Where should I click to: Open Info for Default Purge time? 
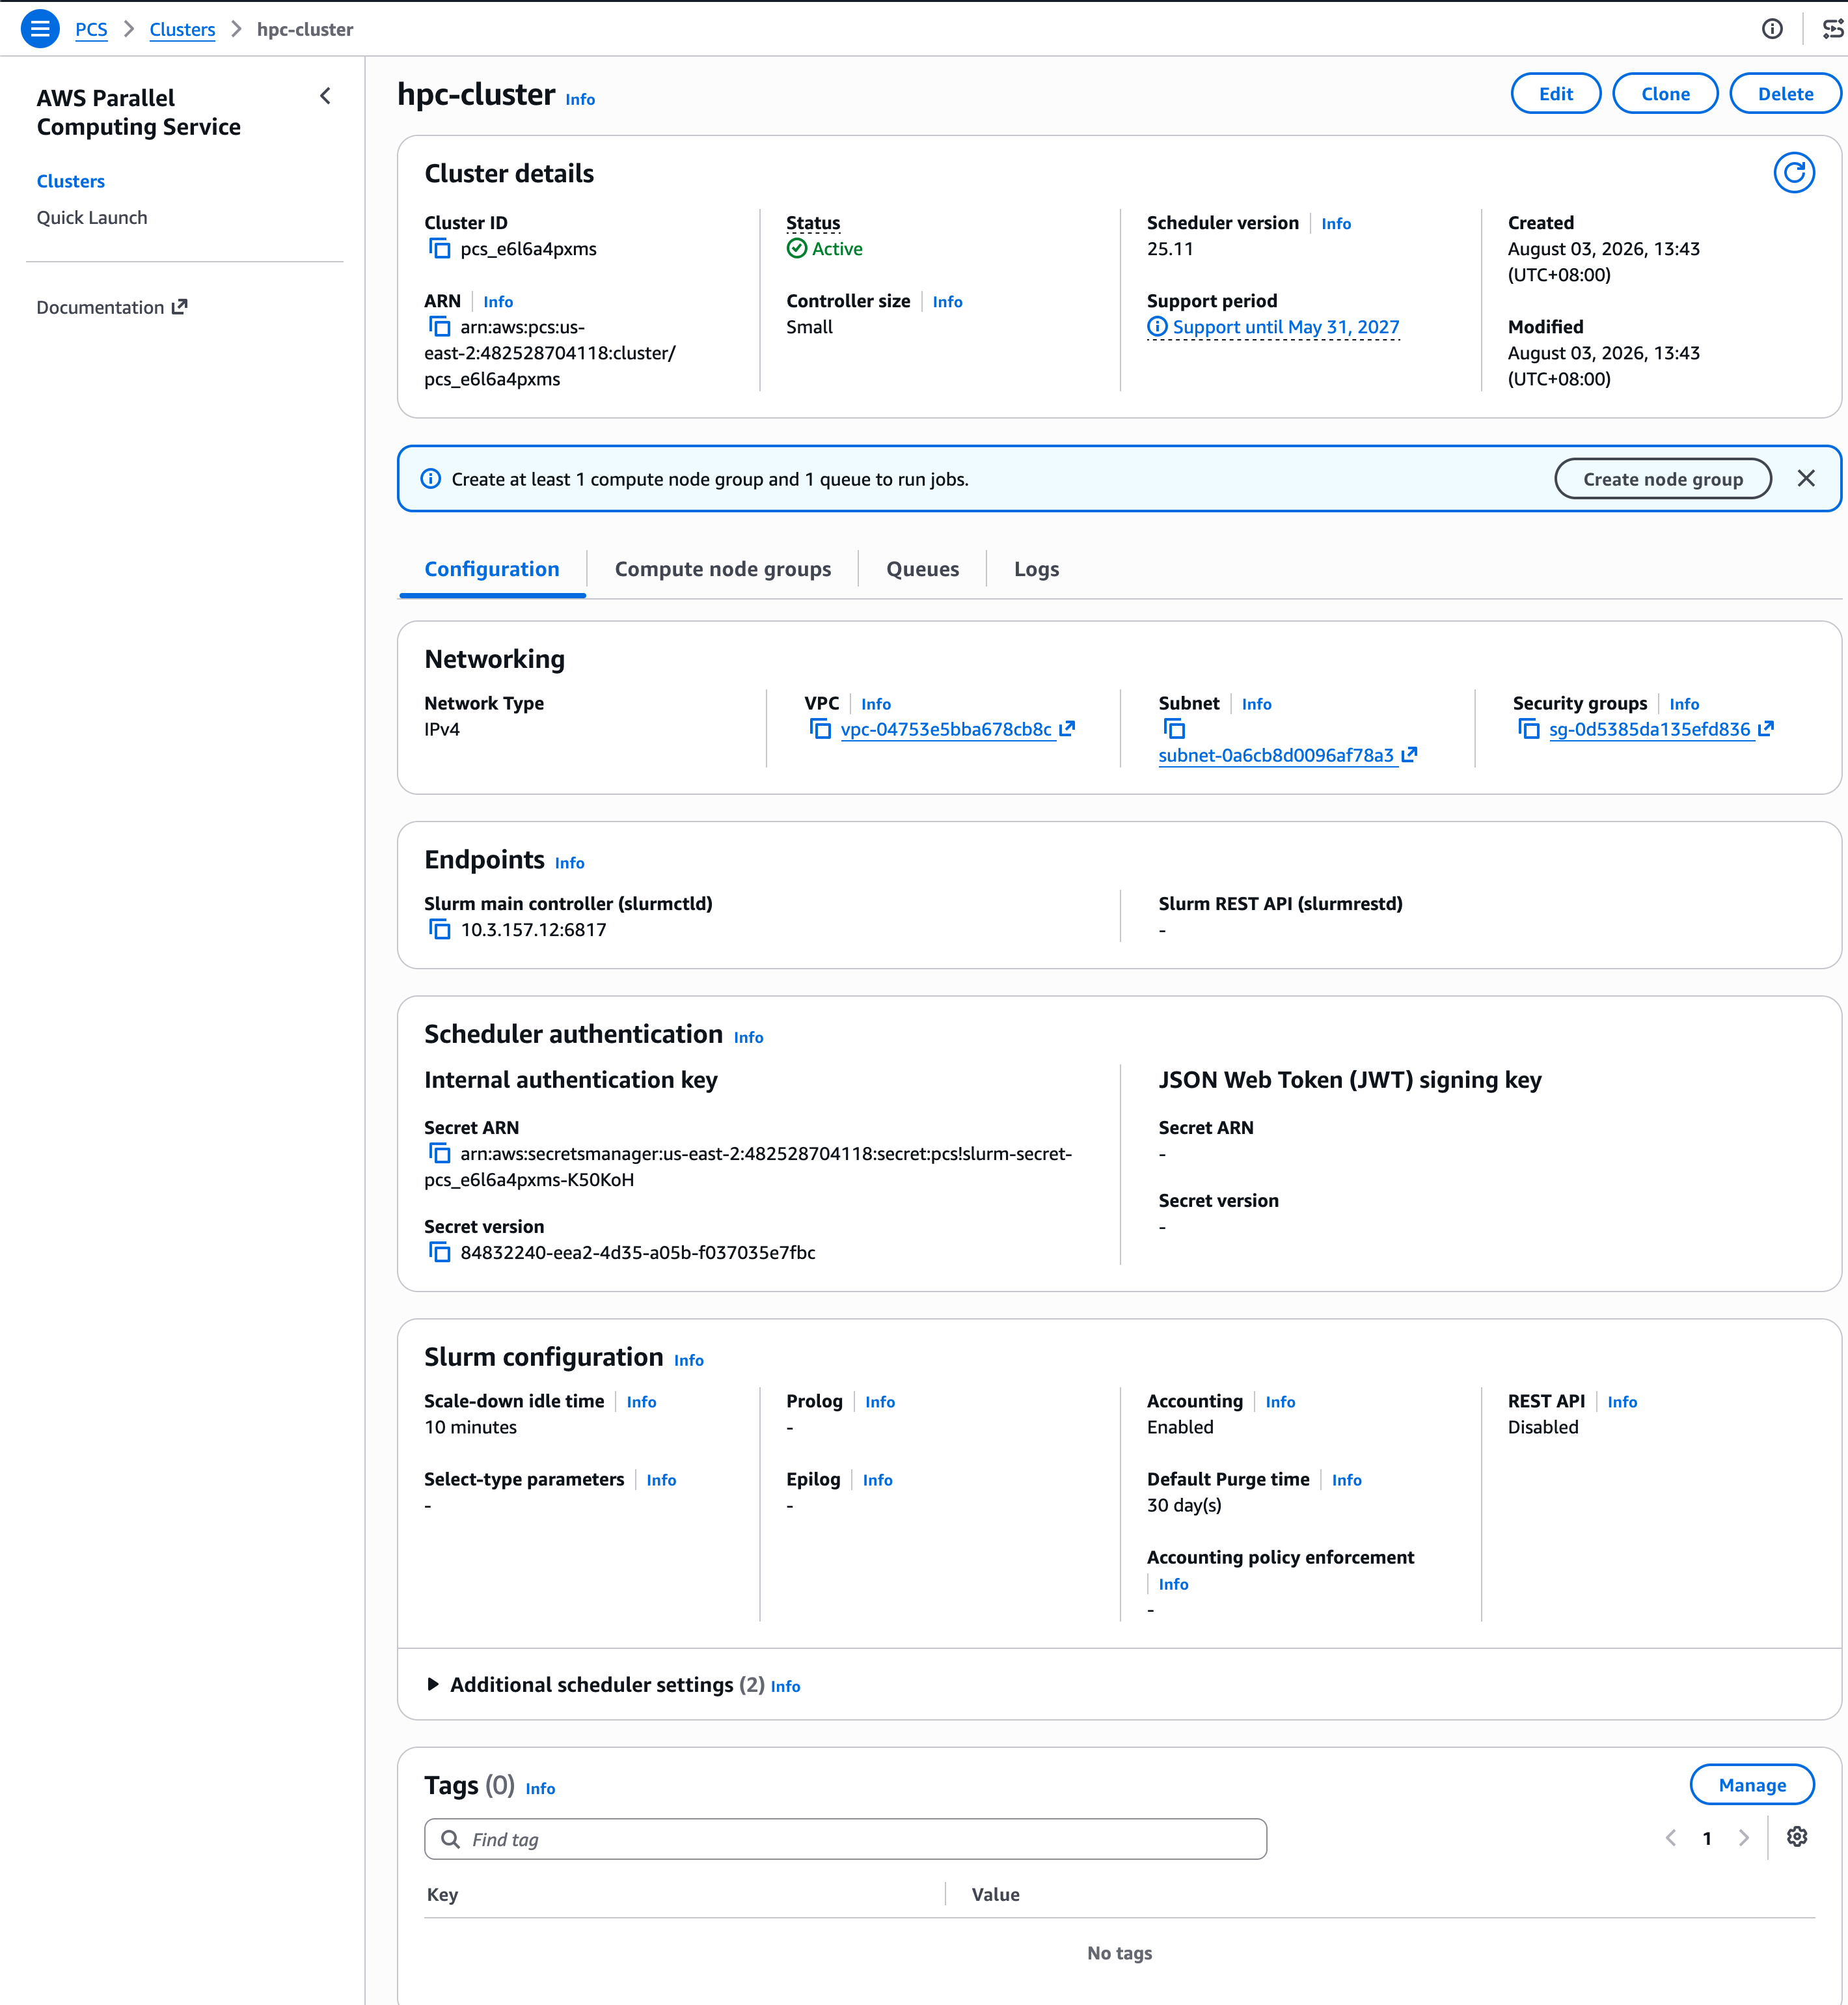(1347, 1480)
